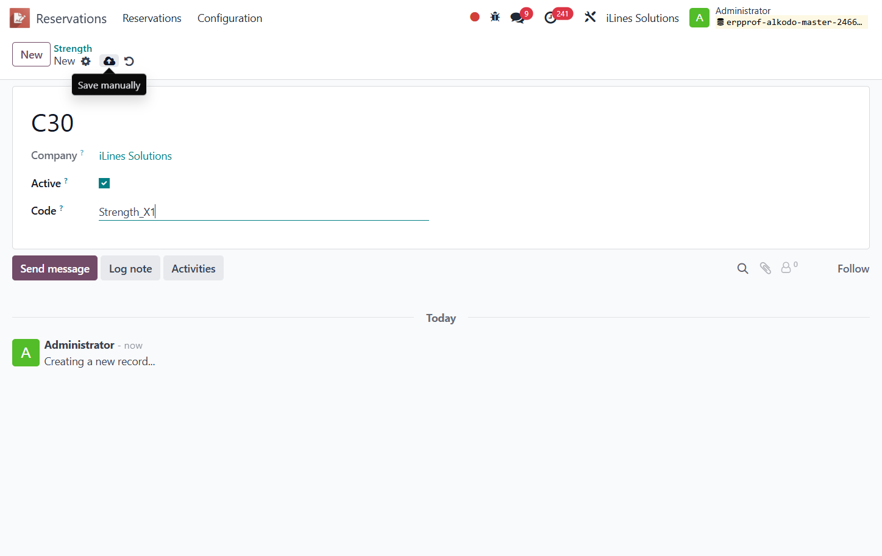The height and width of the screenshot is (556, 882).
Task: Open the Activities button
Action: [x=193, y=268]
